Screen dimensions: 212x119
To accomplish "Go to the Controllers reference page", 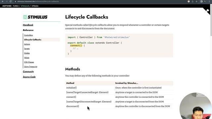I will point(28,35).
